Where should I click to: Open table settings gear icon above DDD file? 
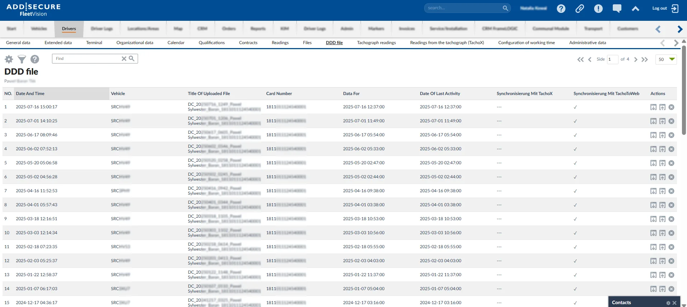coord(9,59)
